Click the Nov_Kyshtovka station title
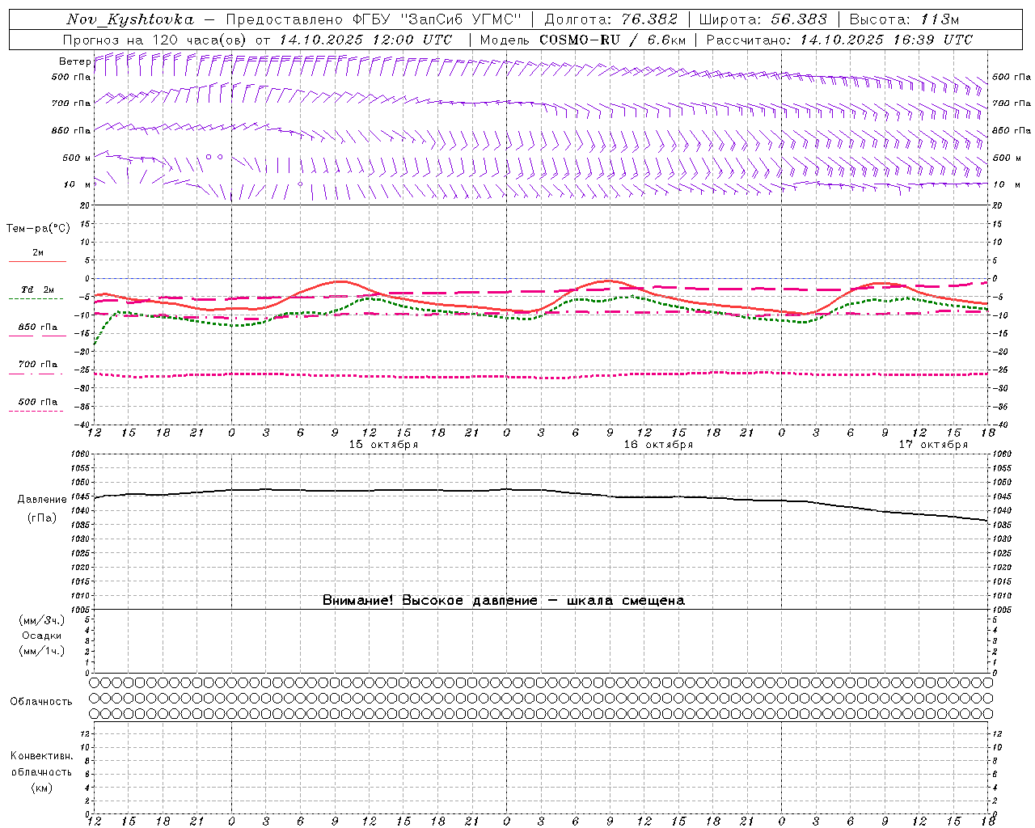 (130, 19)
